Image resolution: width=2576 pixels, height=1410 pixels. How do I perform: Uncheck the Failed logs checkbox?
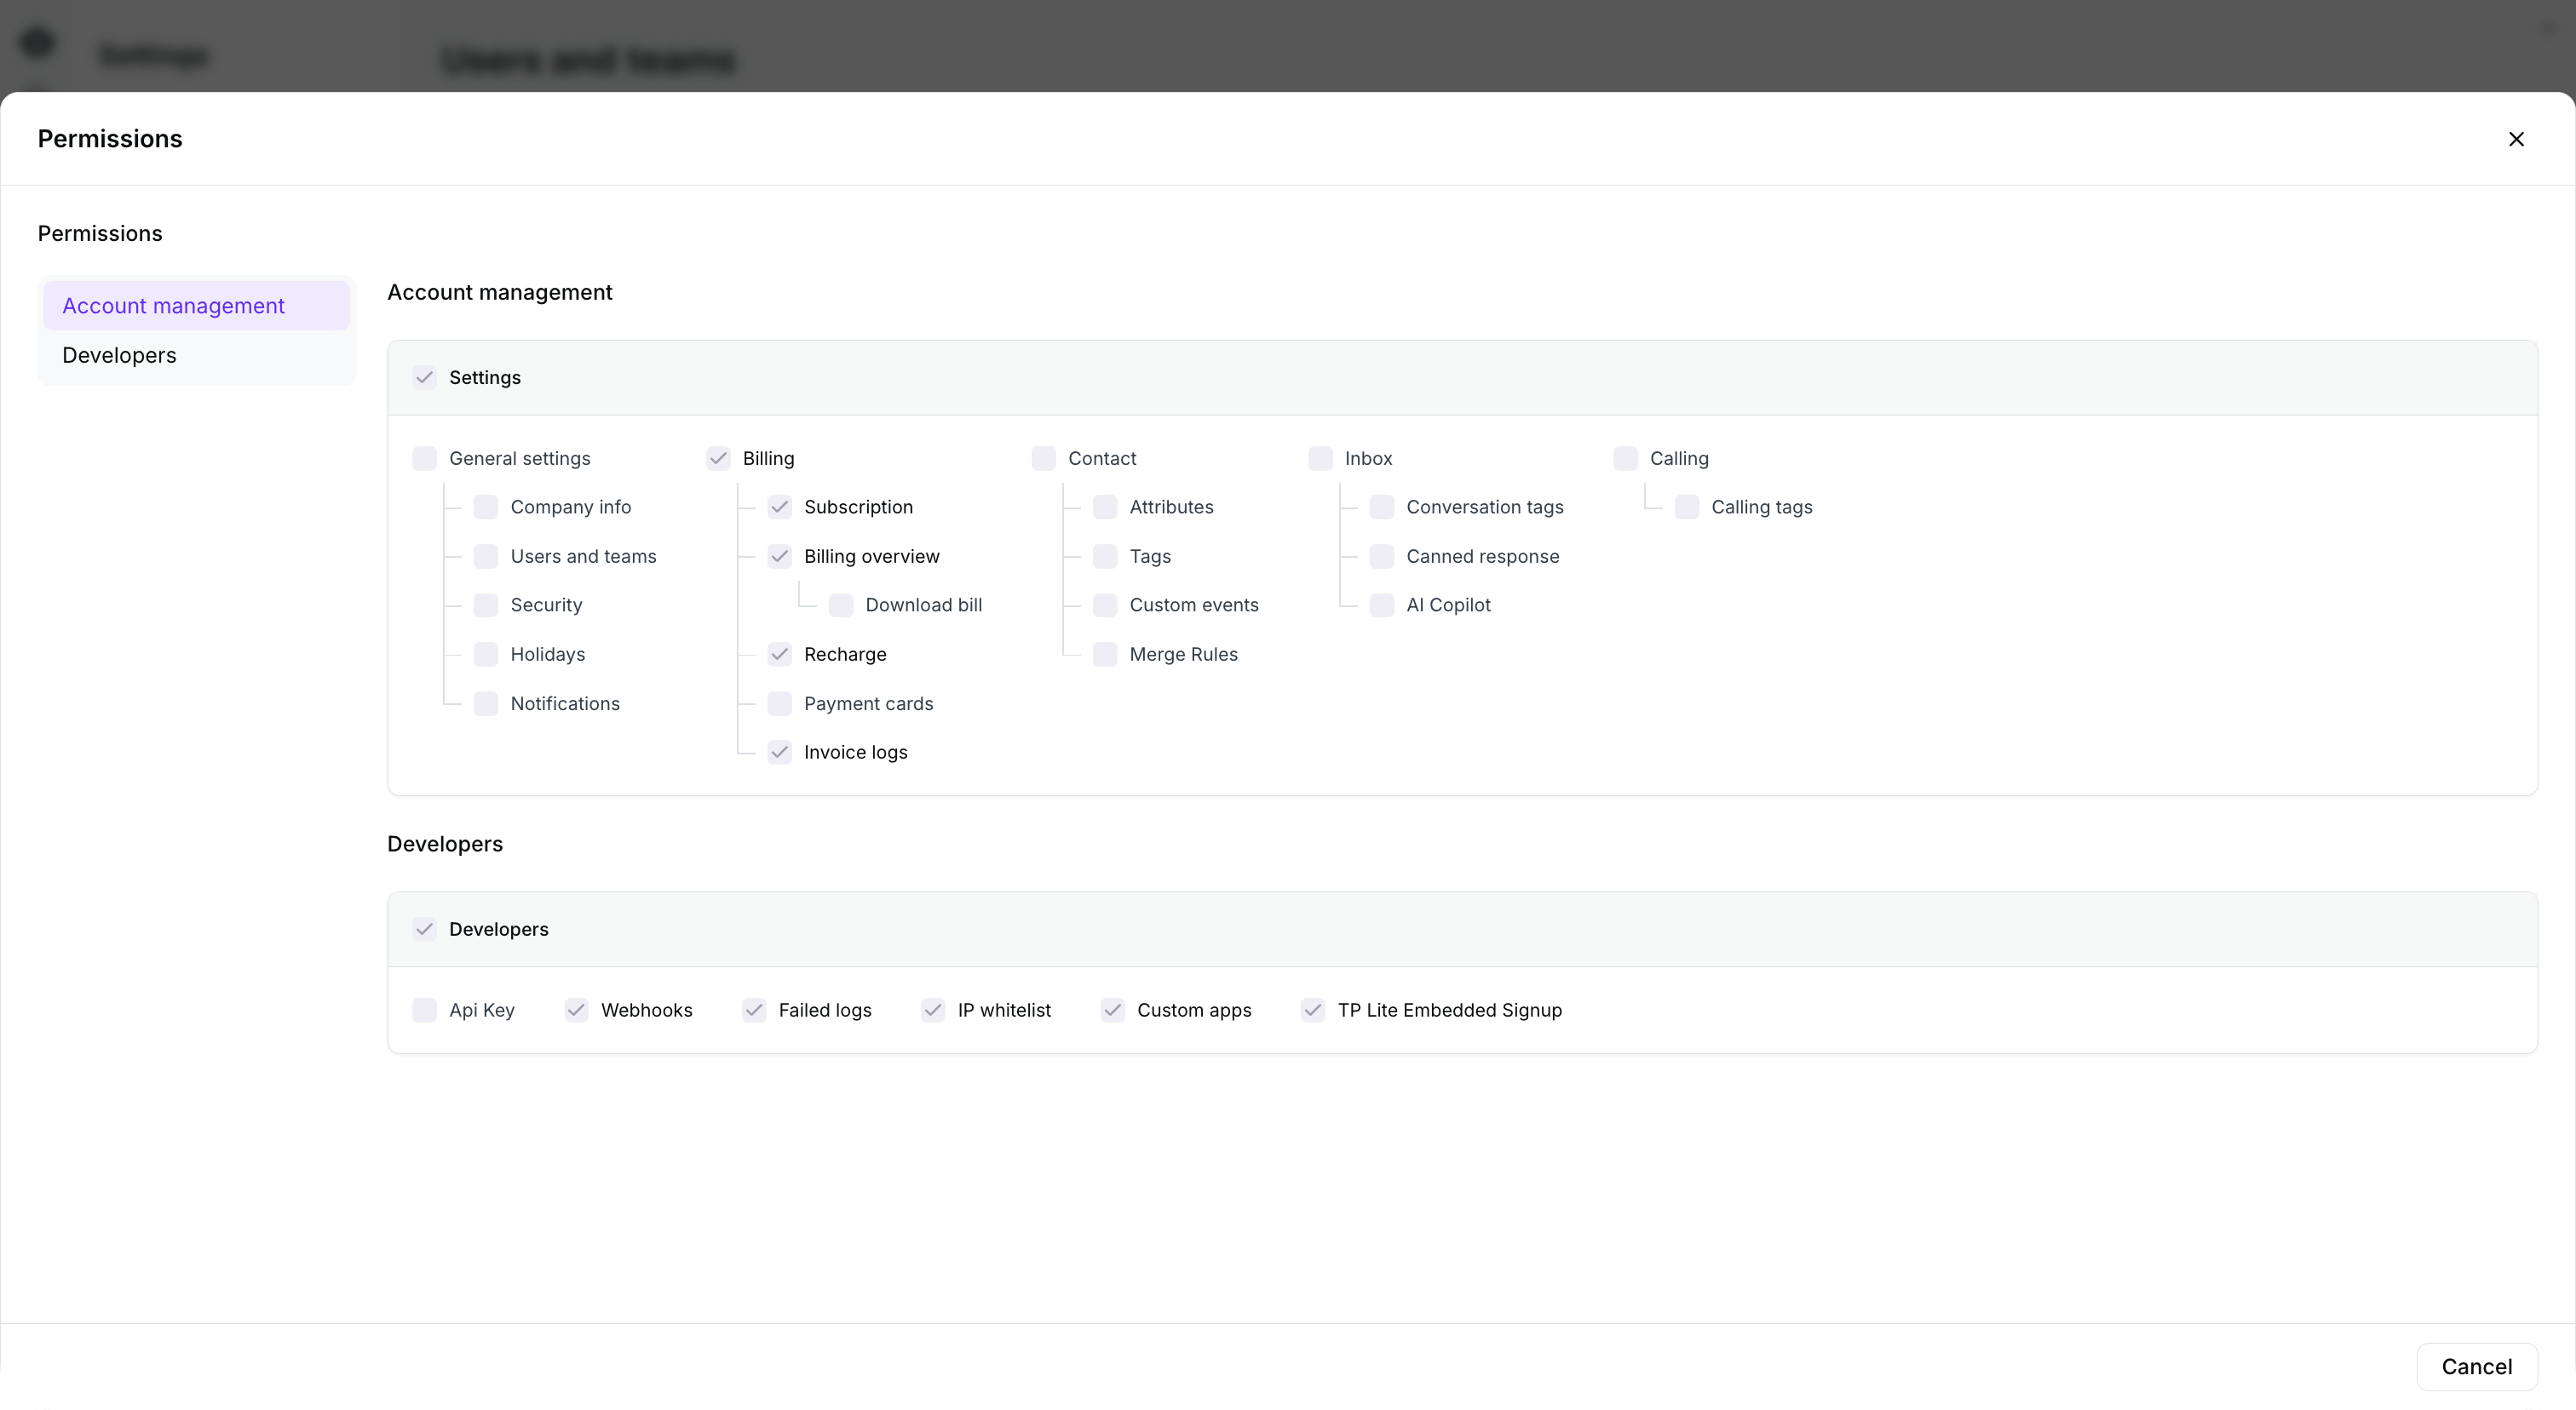point(754,1011)
